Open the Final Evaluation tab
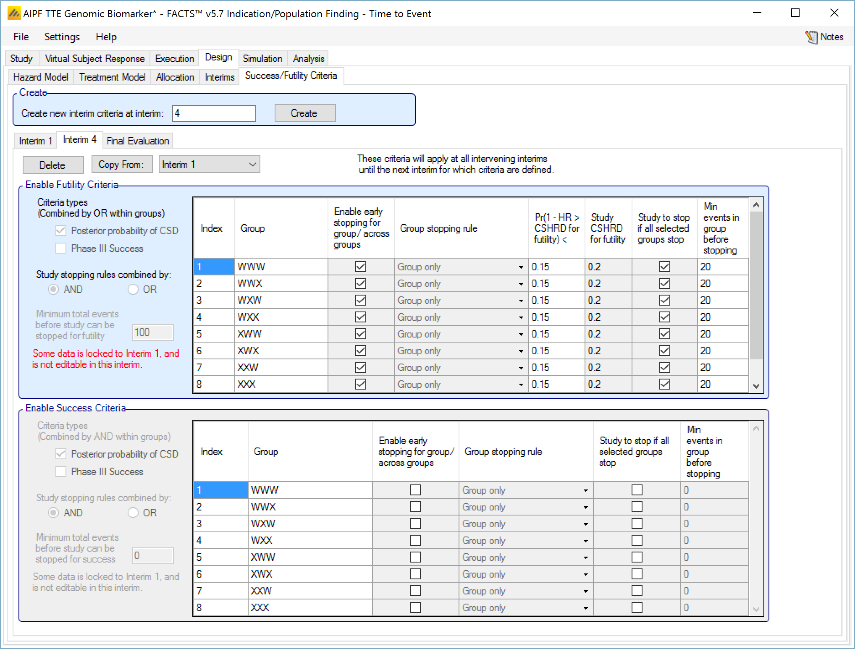 pyautogui.click(x=138, y=141)
